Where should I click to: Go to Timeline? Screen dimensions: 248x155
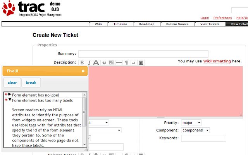tap(120, 24)
